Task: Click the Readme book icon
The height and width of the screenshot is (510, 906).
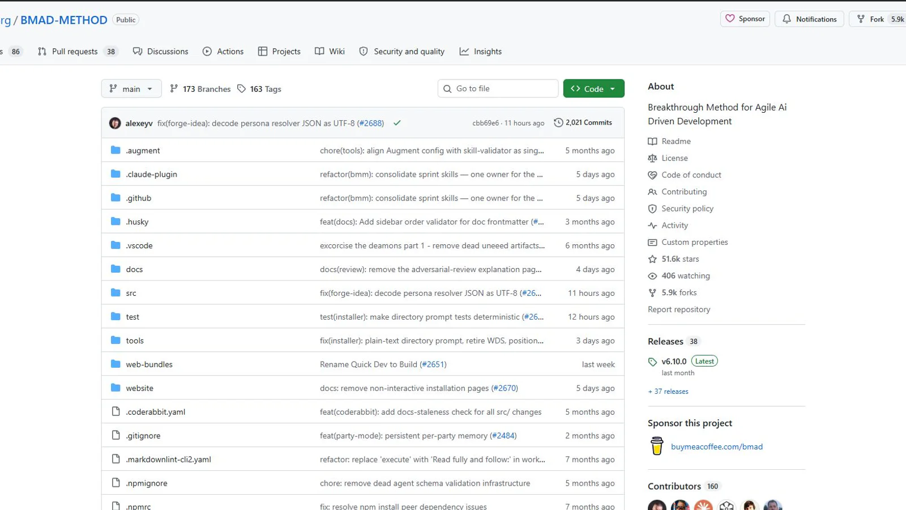Action: tap(652, 141)
